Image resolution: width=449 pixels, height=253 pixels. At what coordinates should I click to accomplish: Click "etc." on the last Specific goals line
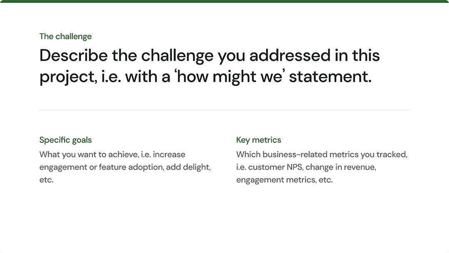coord(47,180)
